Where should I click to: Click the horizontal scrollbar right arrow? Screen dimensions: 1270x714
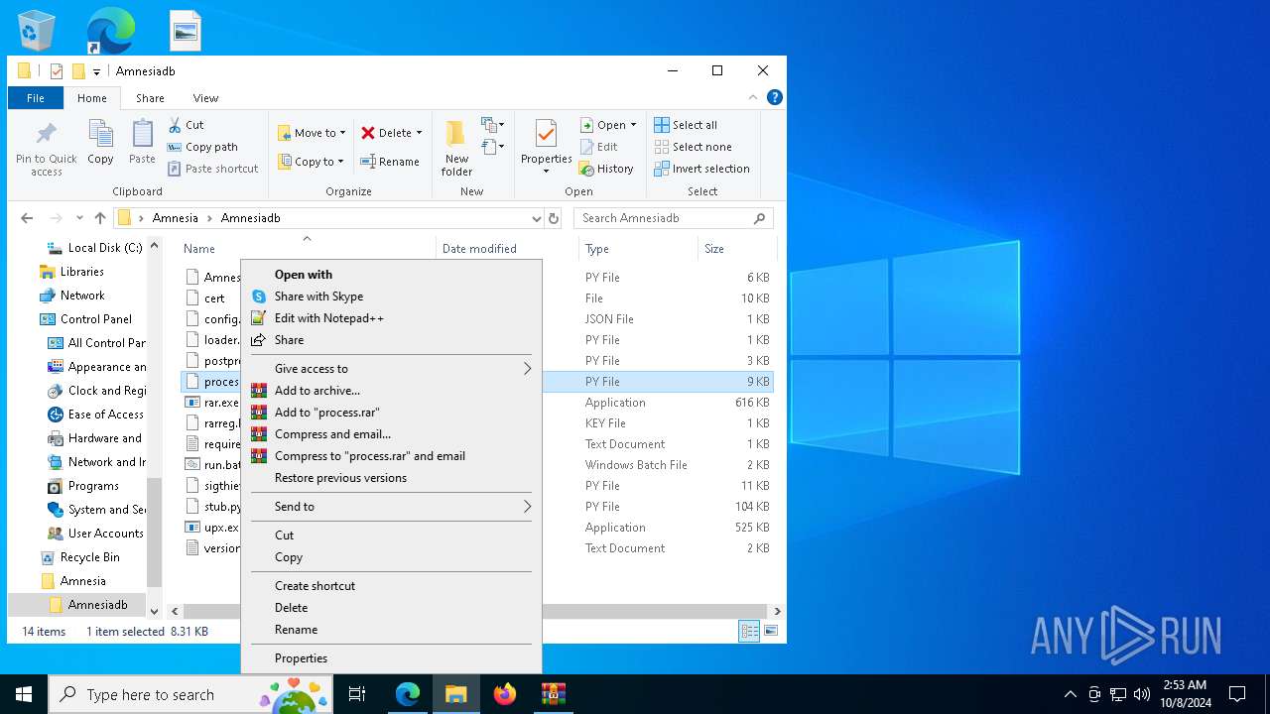tap(777, 612)
